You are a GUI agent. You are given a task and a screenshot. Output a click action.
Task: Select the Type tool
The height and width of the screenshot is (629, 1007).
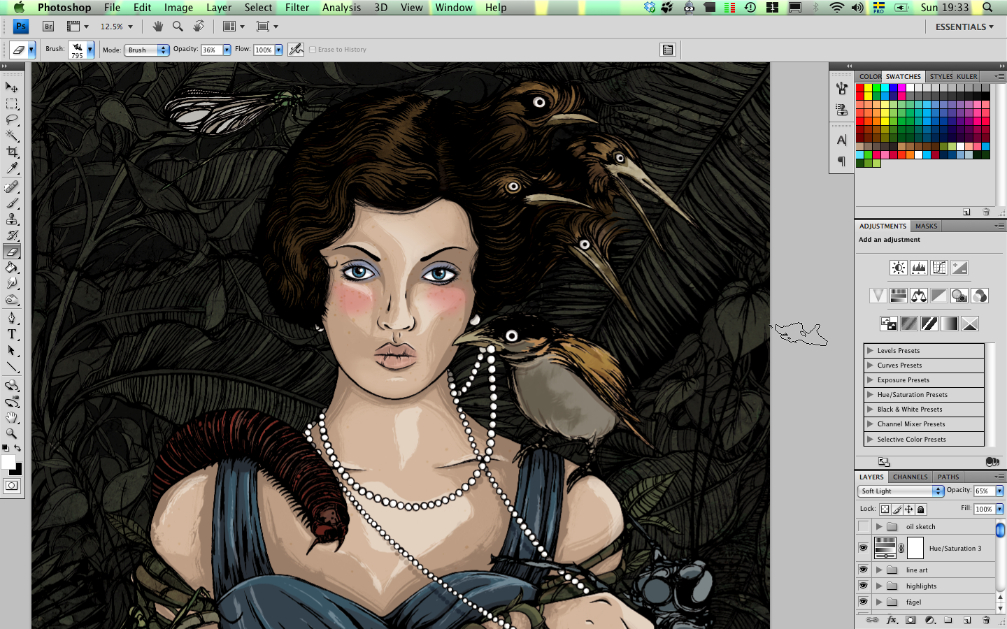pos(12,334)
